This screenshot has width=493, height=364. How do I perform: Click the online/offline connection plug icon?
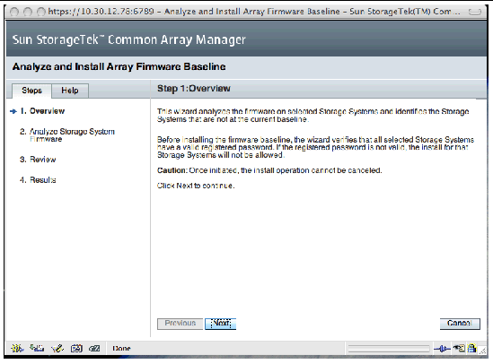coord(442,349)
